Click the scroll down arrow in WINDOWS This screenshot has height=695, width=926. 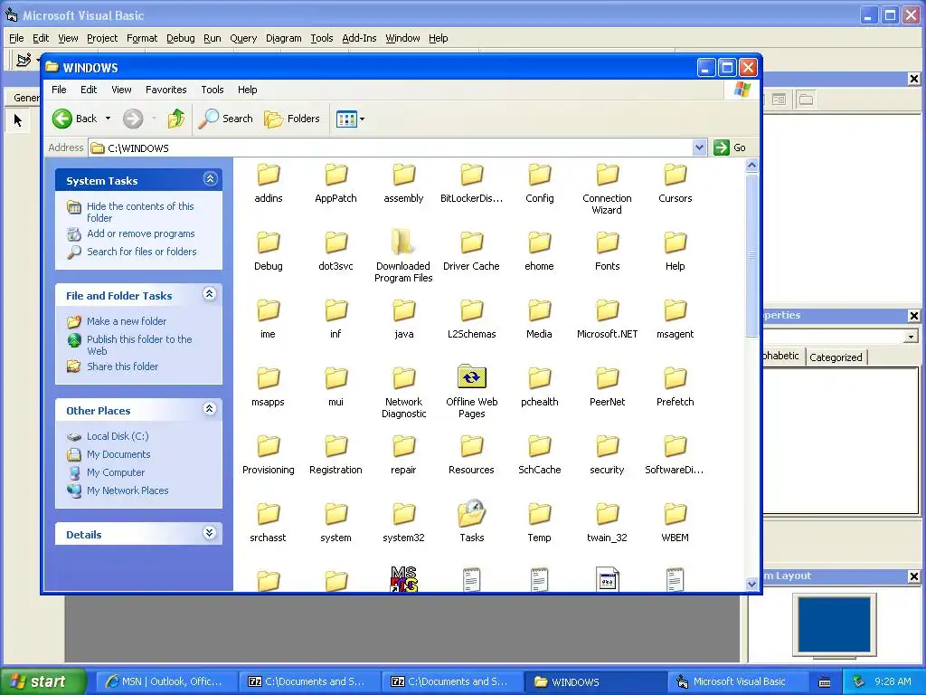[x=751, y=584]
